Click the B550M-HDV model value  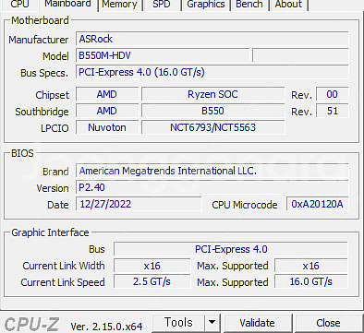click(163, 55)
